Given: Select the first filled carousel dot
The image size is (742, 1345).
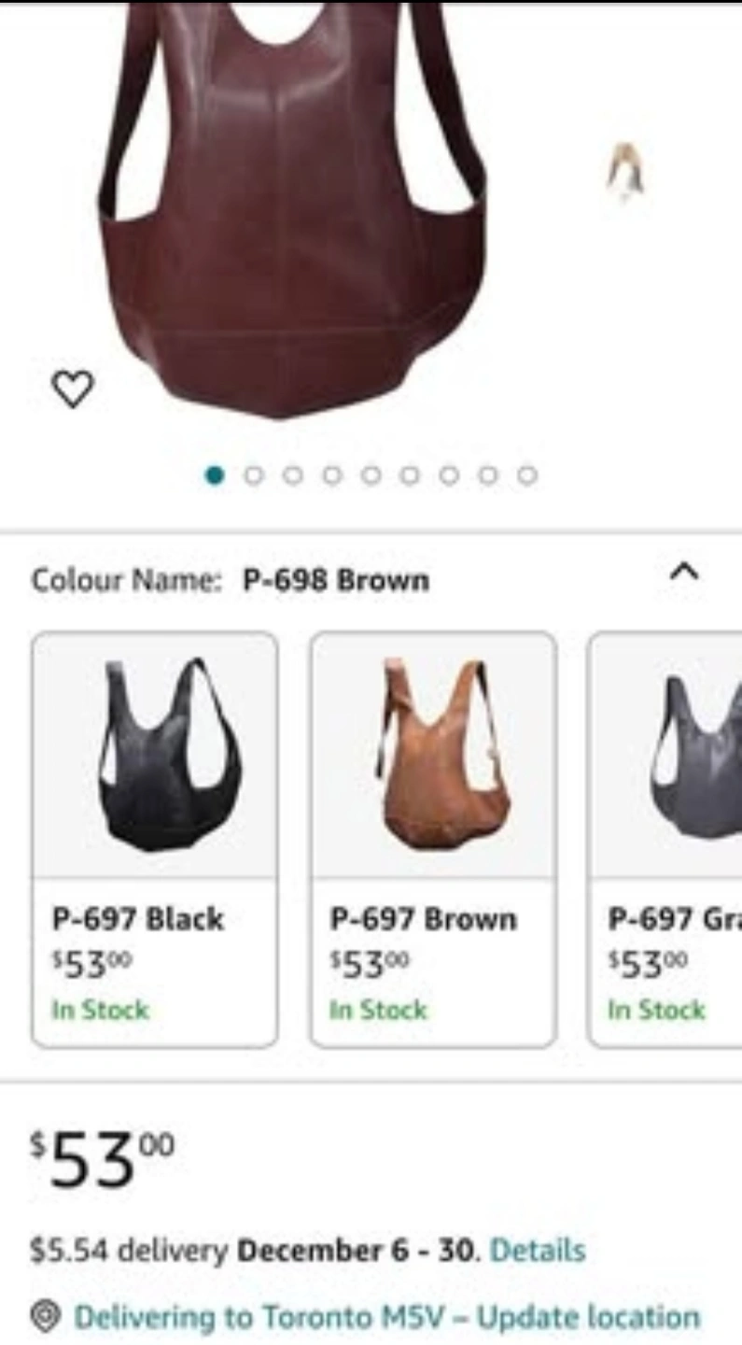Looking at the screenshot, I should [215, 475].
